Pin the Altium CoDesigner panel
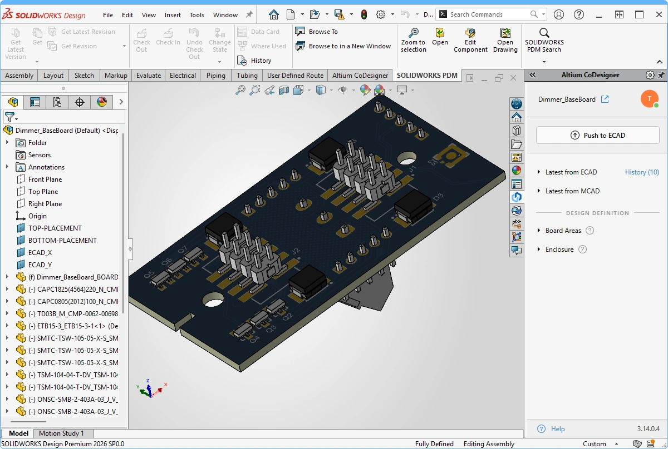 (661, 75)
